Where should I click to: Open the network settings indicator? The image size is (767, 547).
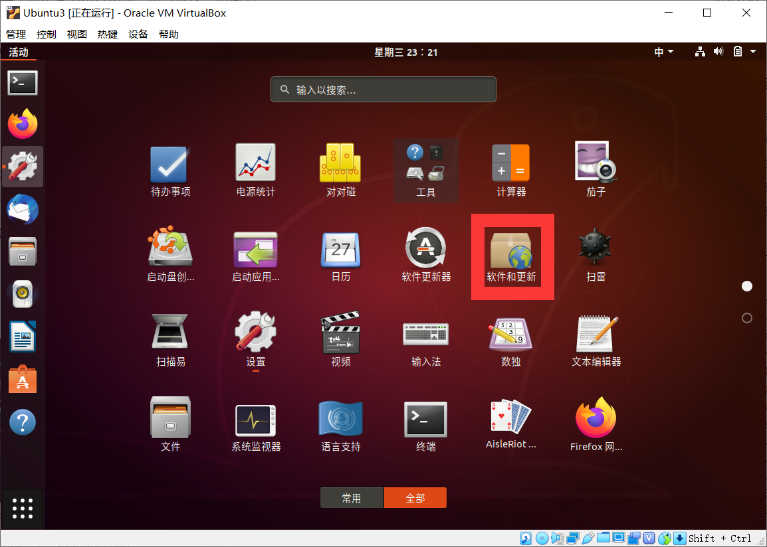tap(700, 51)
